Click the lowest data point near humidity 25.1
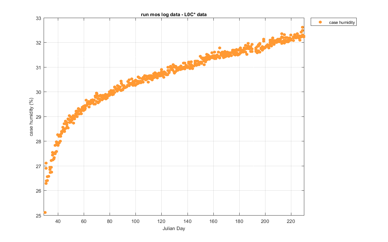The width and height of the screenshot is (388, 242). click(x=45, y=212)
